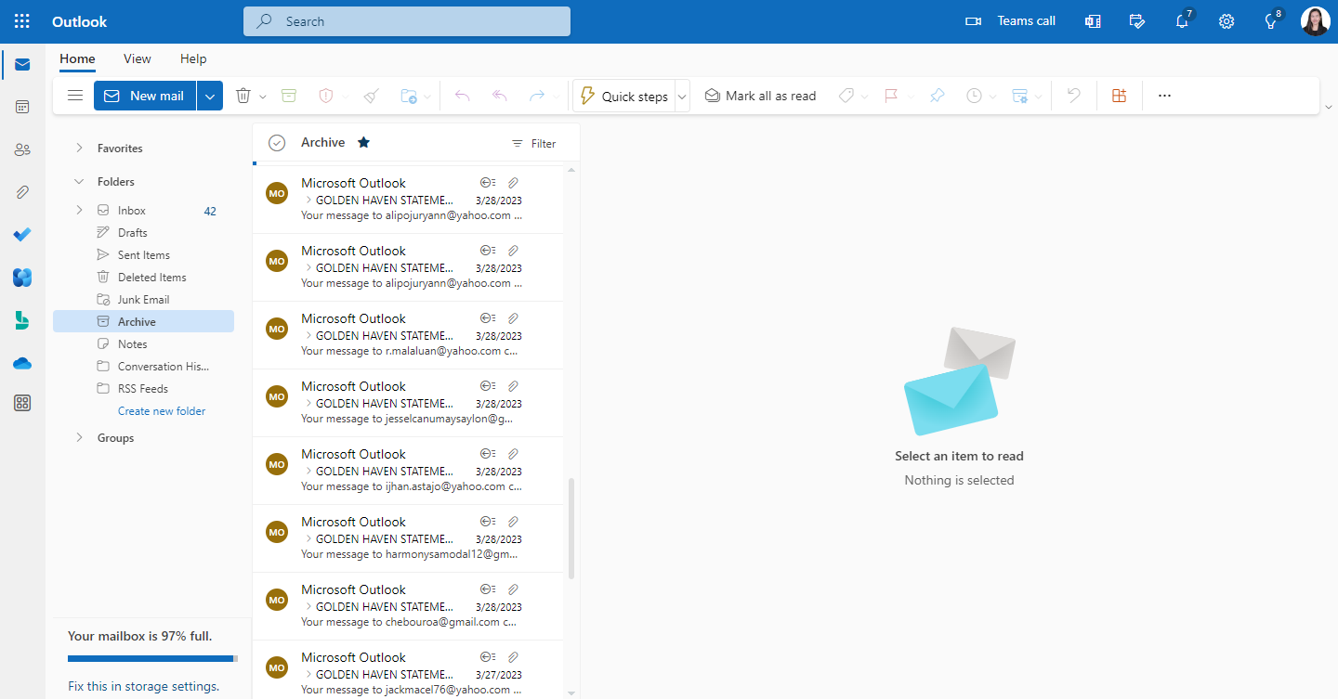
Task: Open the To Do checkmark app
Action: coord(22,235)
